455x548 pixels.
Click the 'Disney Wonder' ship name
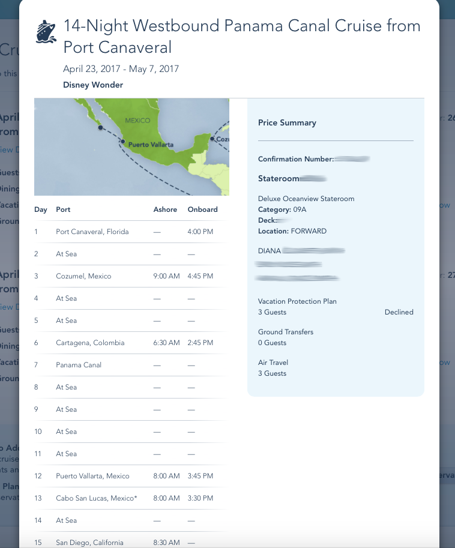[x=93, y=85]
